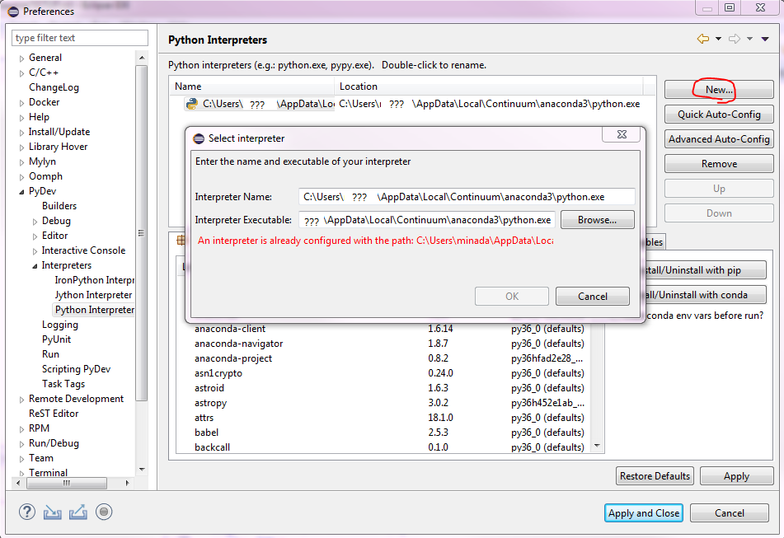Collapse the PyDev tree node
This screenshot has height=538, width=784.
coord(22,191)
